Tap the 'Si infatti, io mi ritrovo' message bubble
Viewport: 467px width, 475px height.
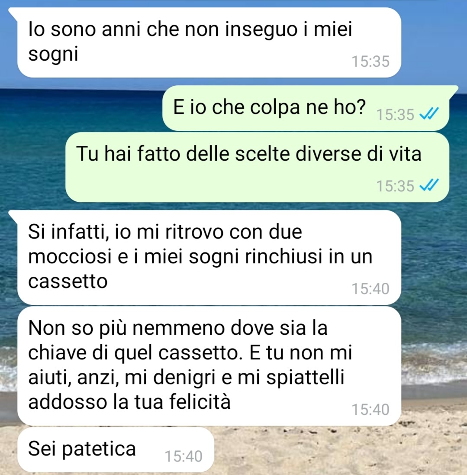click(x=209, y=258)
